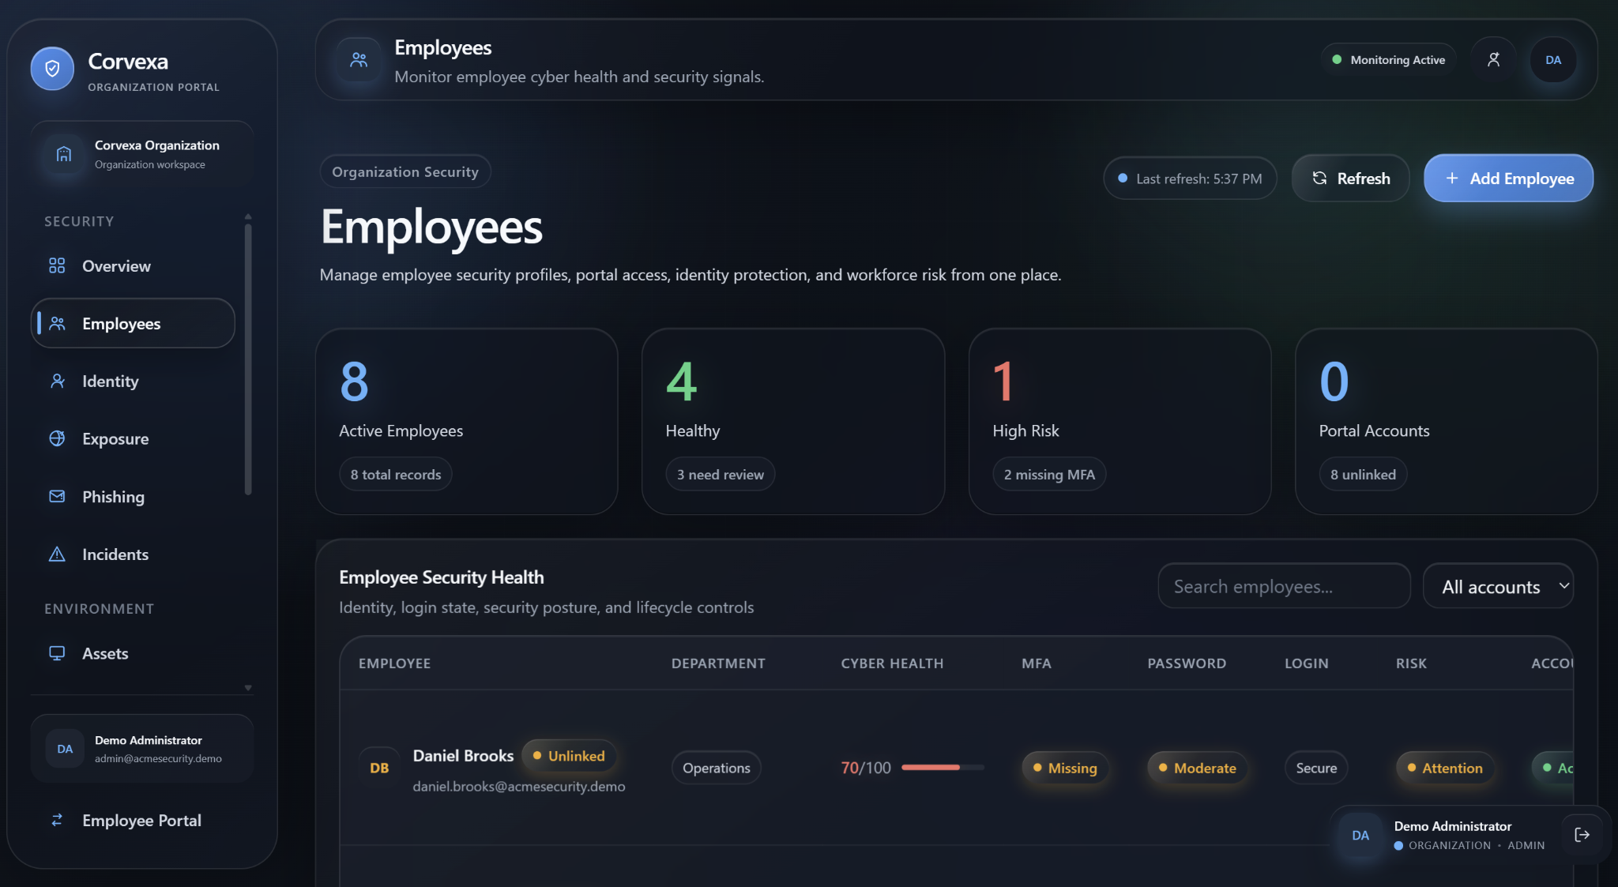Open the user profile icon in header
Screen dimensions: 1618x887
click(x=1493, y=60)
